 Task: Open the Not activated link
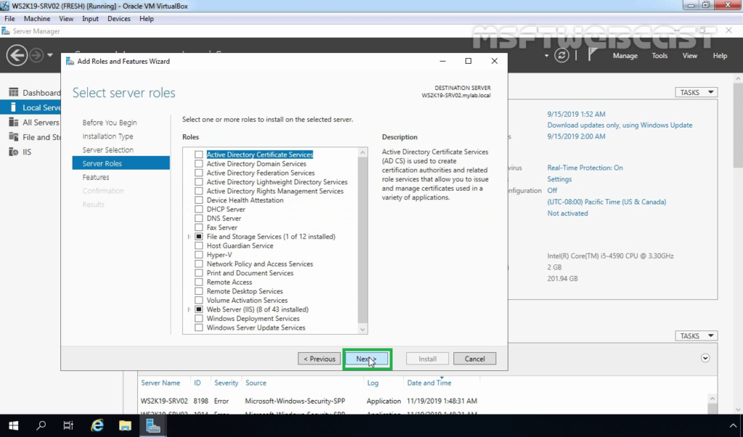(x=567, y=213)
